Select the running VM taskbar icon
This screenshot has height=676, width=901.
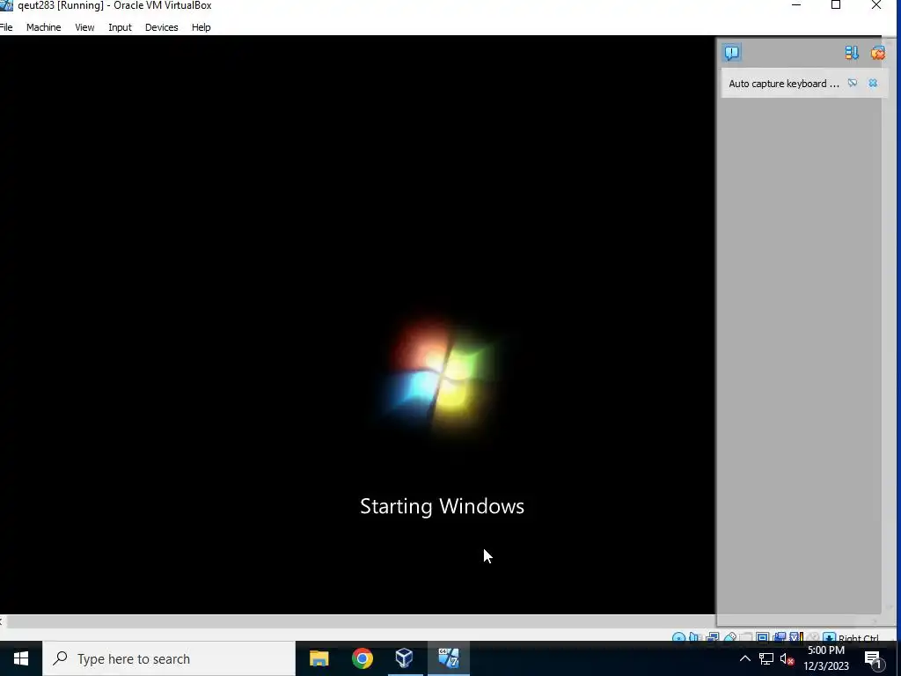tap(448, 658)
